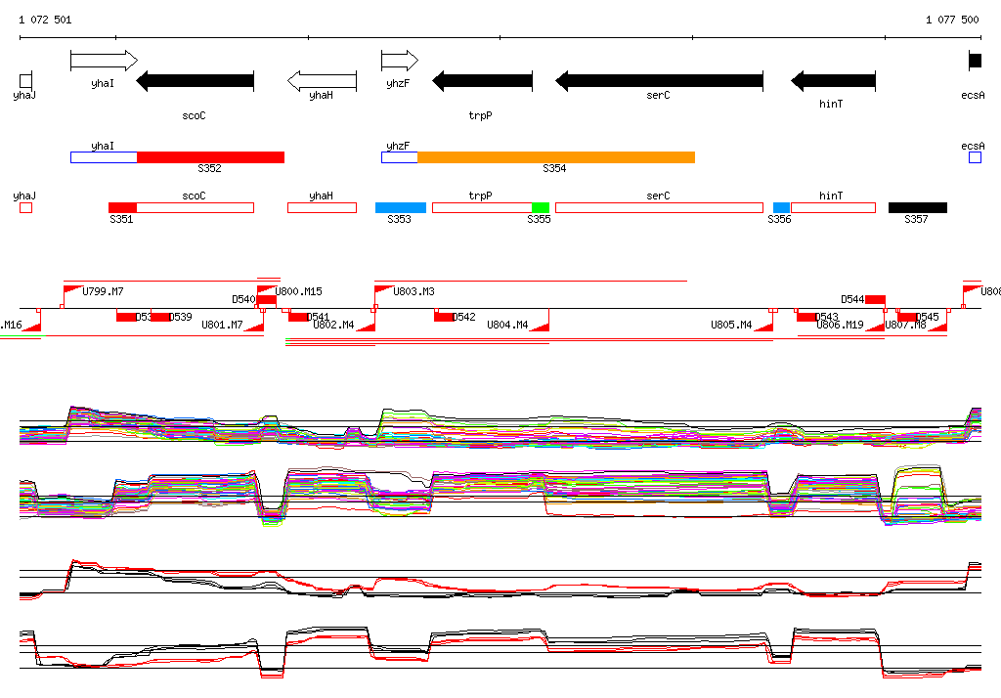
Task: Click the white yhaI gene arrow
Action: 104,61
